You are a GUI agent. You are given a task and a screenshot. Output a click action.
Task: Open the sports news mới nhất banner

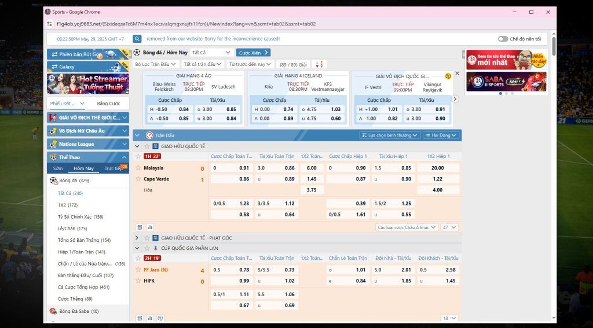[x=506, y=60]
